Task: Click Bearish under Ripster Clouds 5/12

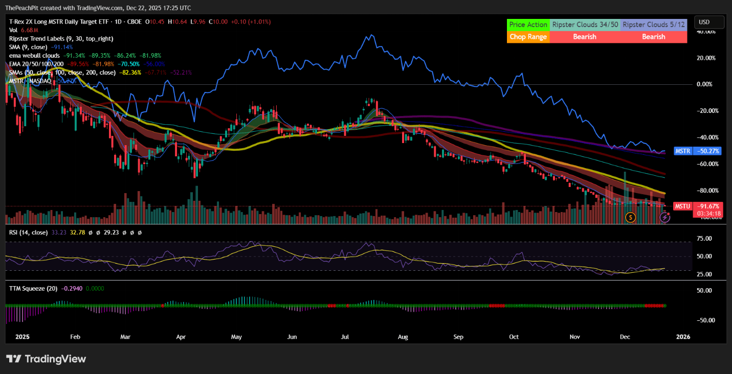Action: coord(654,37)
